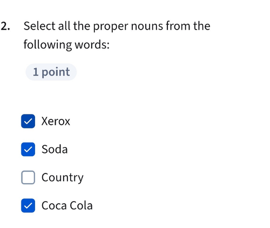270x228 pixels.
Task: Click the word "Cola" in last option
Action: pyautogui.click(x=81, y=205)
